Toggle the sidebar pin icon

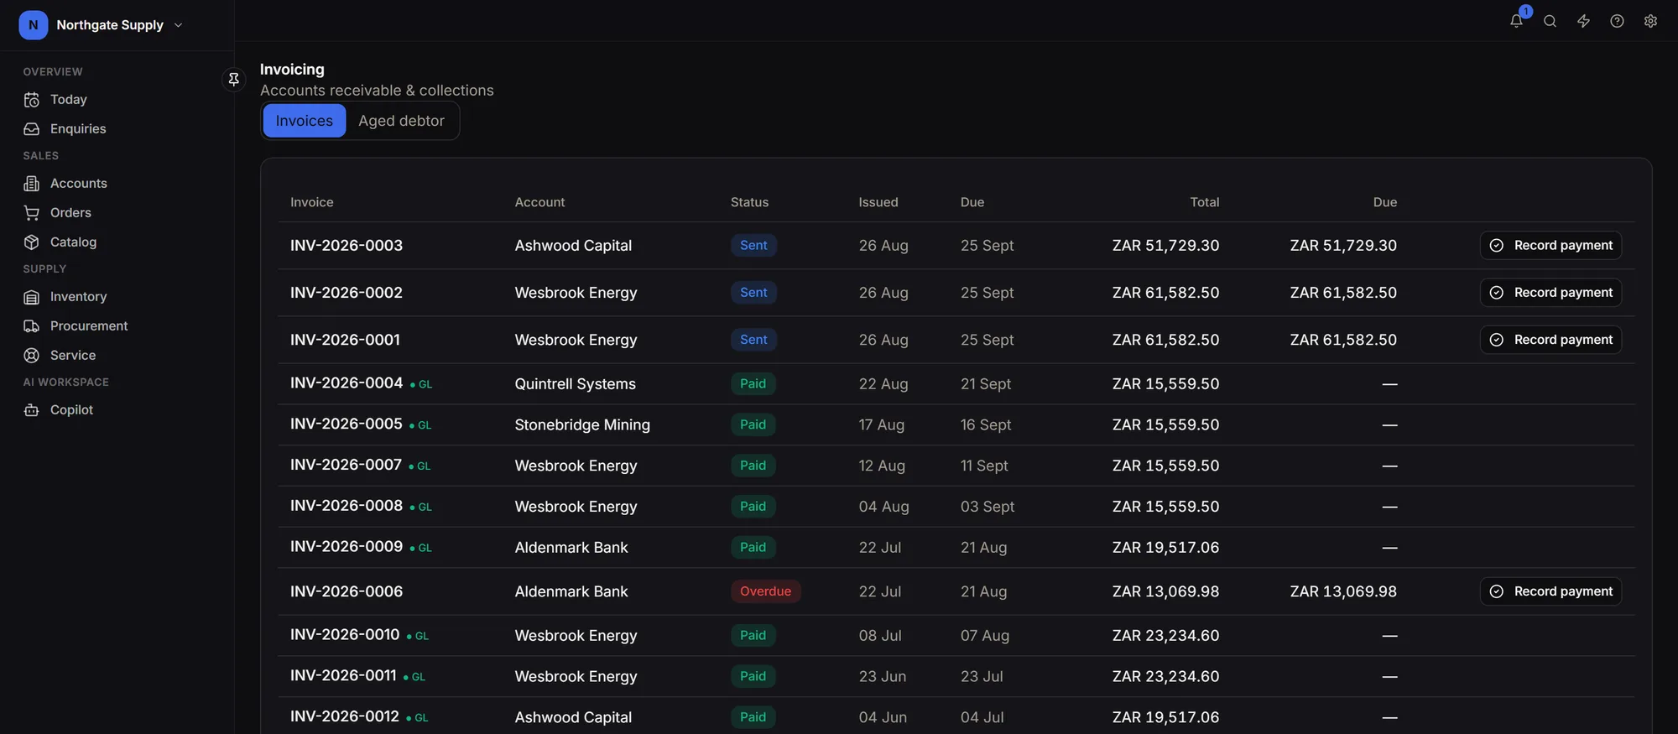click(x=234, y=79)
